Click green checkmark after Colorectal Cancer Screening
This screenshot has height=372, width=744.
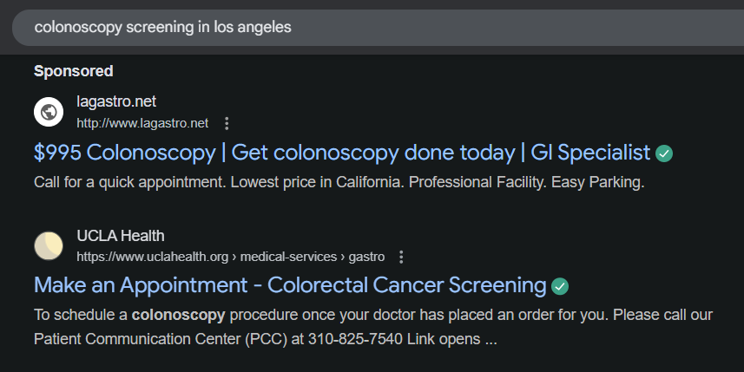pyautogui.click(x=560, y=286)
